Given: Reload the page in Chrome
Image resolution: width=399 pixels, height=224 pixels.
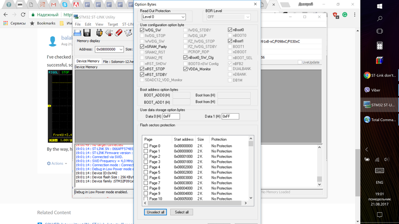Looking at the screenshot, I should [x=23, y=15].
